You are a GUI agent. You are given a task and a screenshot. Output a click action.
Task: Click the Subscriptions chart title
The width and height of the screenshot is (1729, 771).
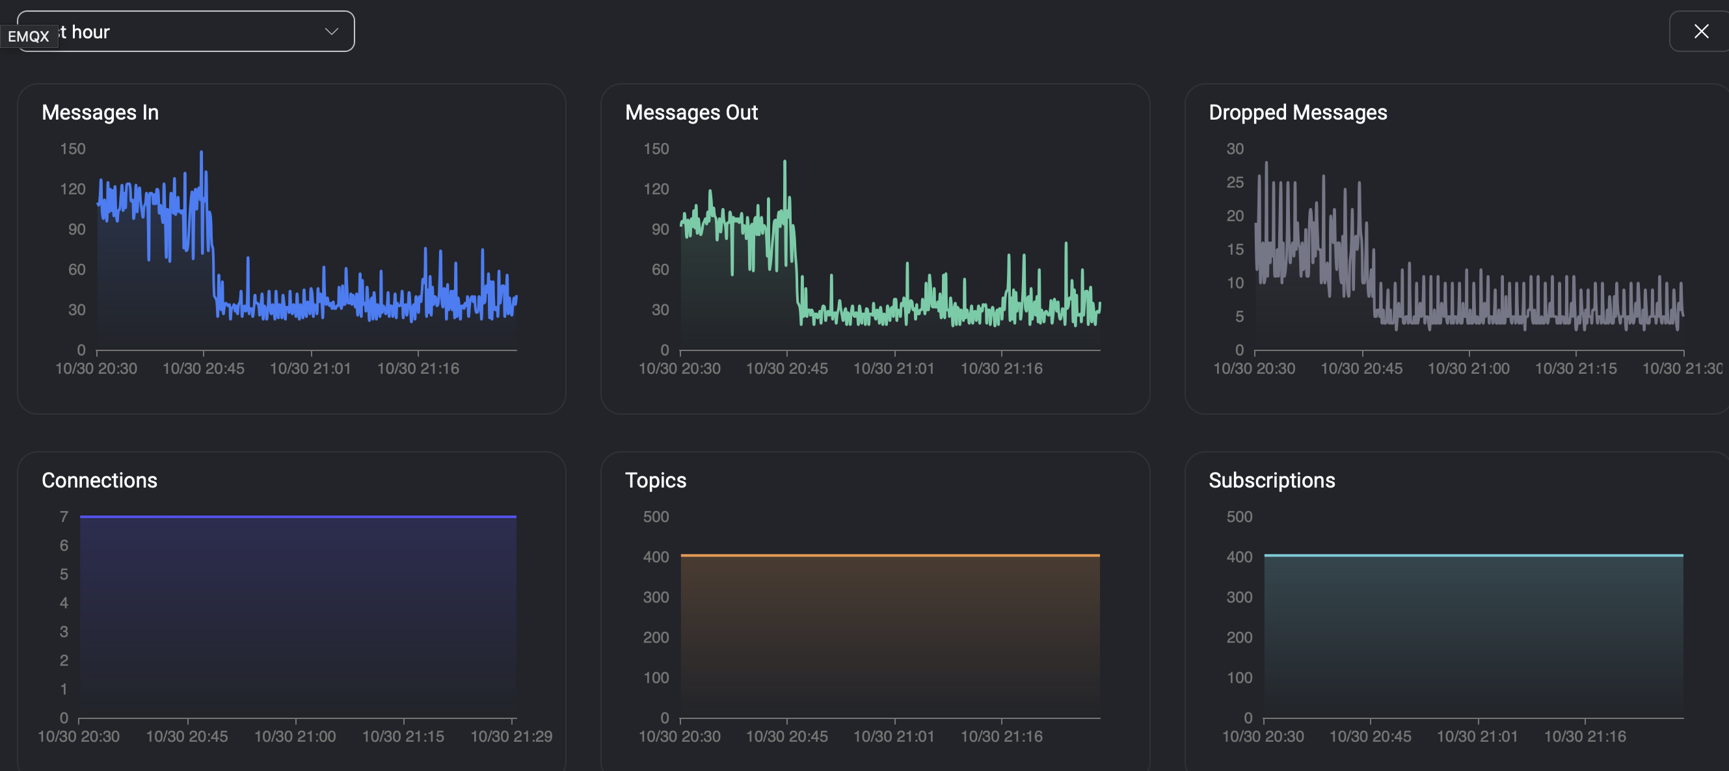(1271, 480)
